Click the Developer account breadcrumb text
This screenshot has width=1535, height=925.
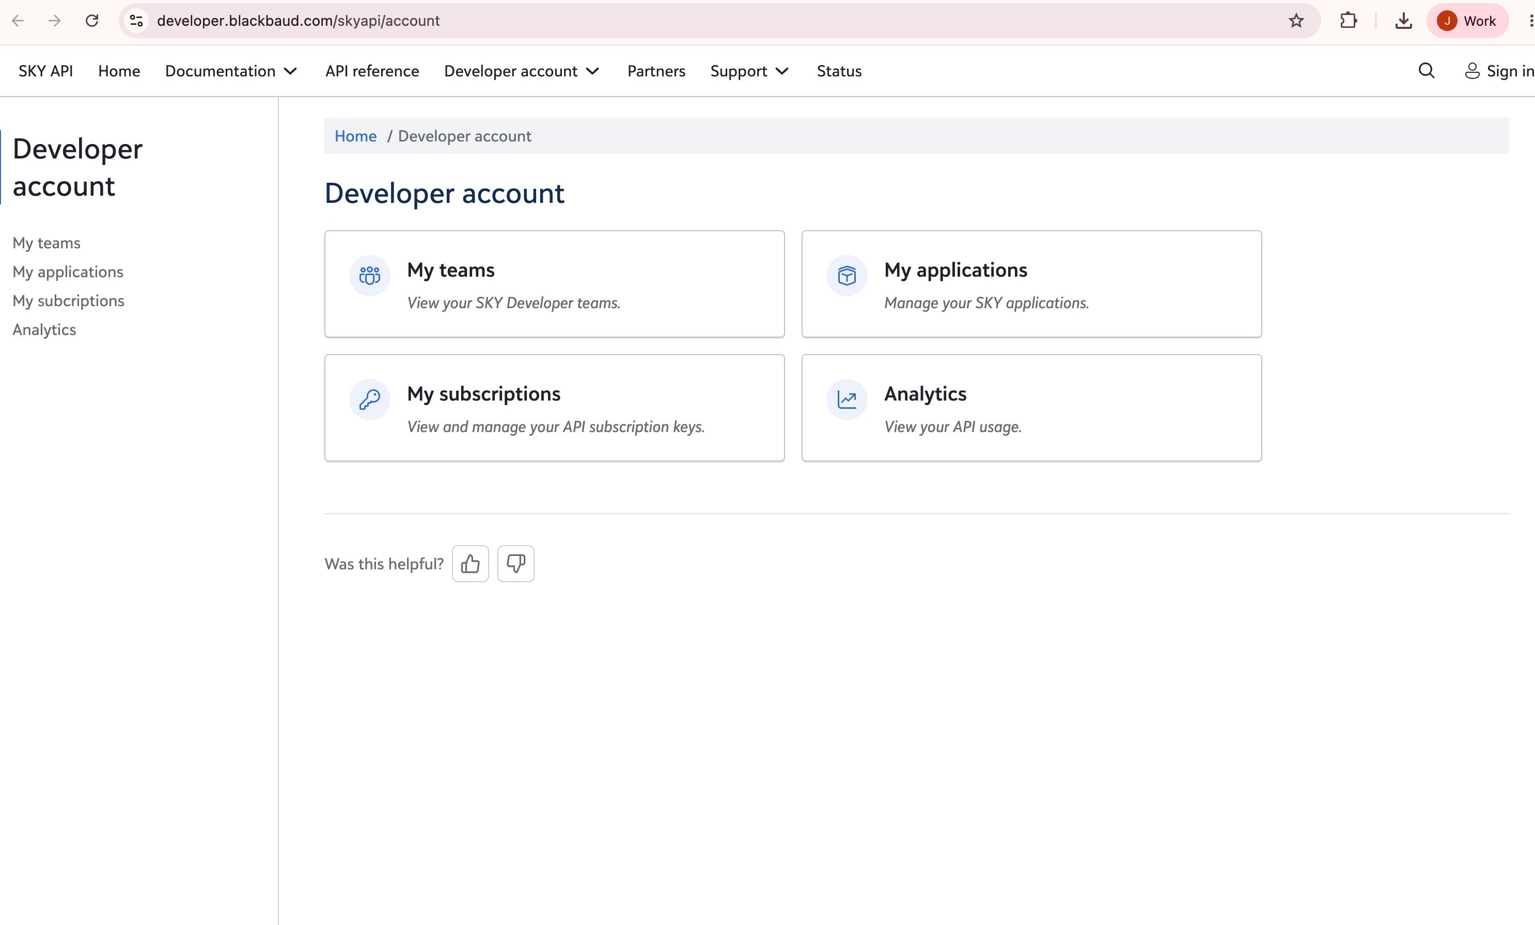(465, 136)
